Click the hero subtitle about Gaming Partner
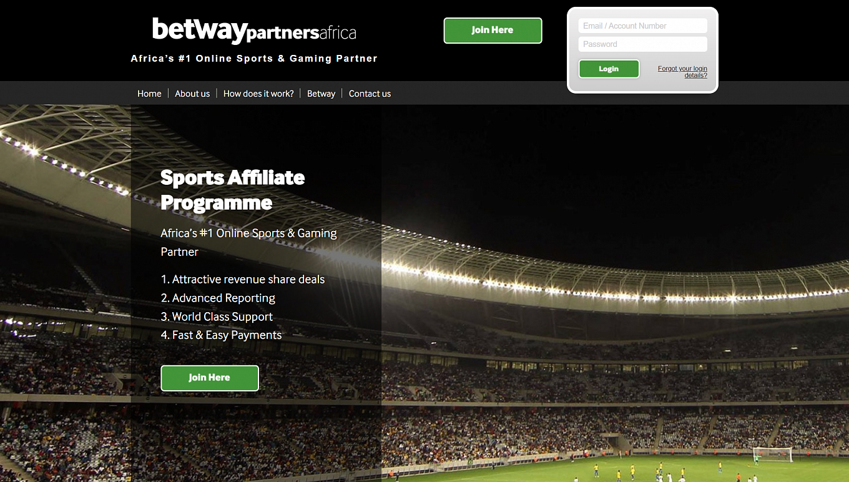Screen dimensions: 849x482 click(248, 242)
